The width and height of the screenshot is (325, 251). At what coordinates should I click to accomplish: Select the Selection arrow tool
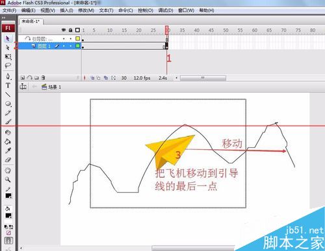coord(8,38)
